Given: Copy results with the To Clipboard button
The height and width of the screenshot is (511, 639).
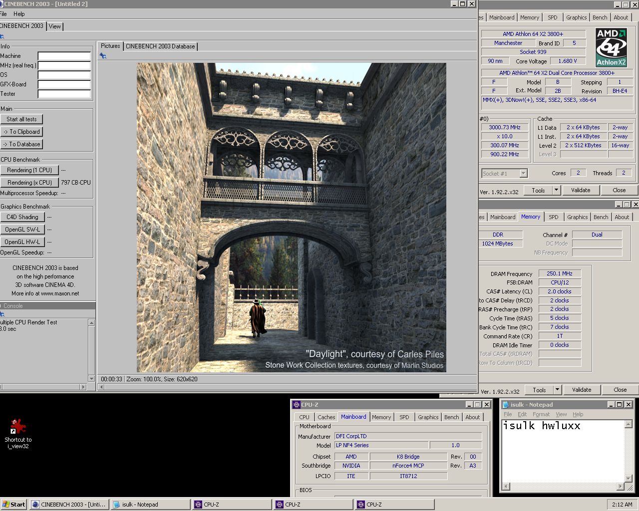Looking at the screenshot, I should (x=21, y=132).
